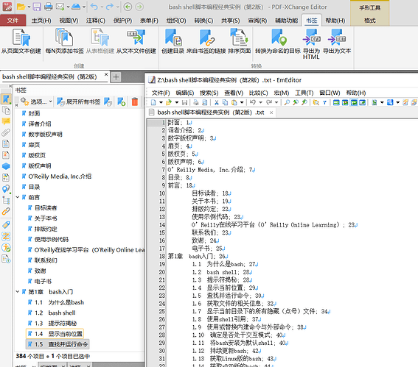Click the Undo arrow in PDF-XChange title bar
This screenshot has width=418, height=367.
point(94,7)
